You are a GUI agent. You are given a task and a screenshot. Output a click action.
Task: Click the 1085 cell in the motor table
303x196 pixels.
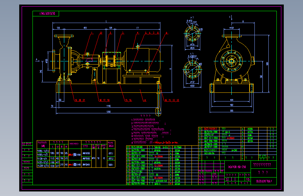click(x=52, y=153)
